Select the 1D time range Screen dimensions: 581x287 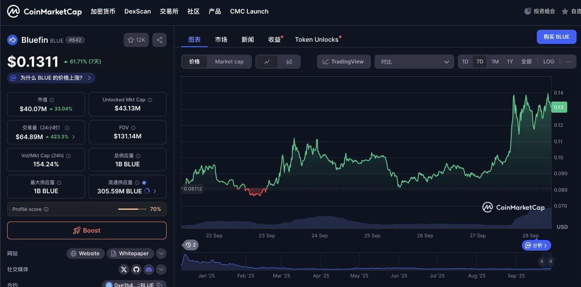465,62
